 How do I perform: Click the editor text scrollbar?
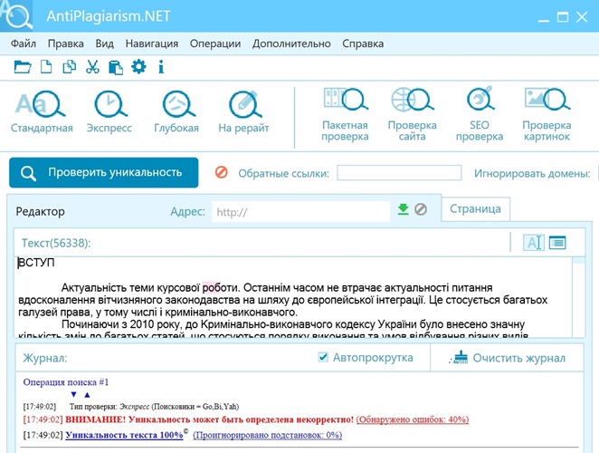579,297
